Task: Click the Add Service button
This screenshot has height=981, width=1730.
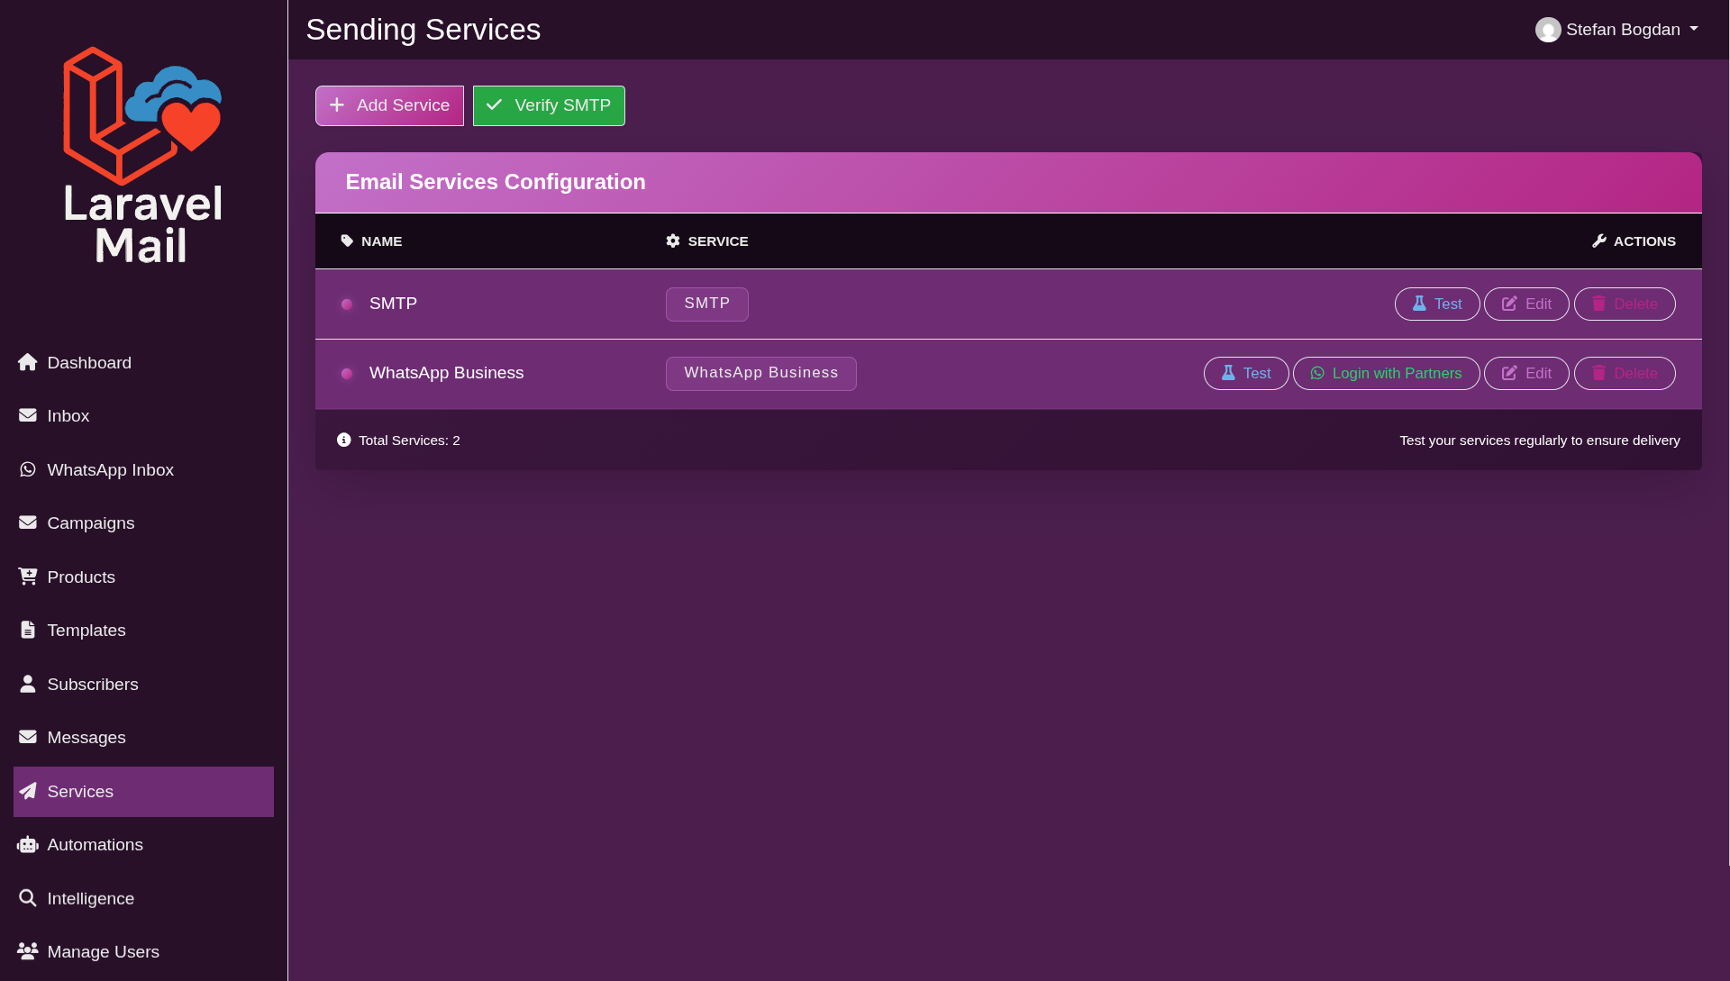Action: 389,105
